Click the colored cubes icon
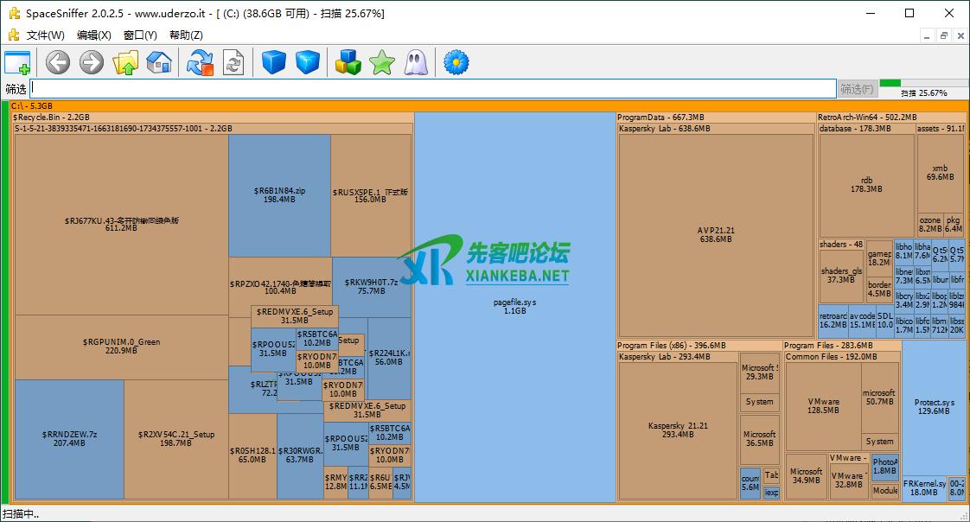The height and width of the screenshot is (522, 970). point(348,62)
